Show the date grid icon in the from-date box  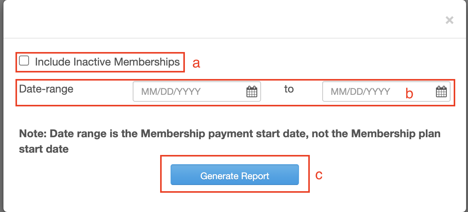point(252,92)
